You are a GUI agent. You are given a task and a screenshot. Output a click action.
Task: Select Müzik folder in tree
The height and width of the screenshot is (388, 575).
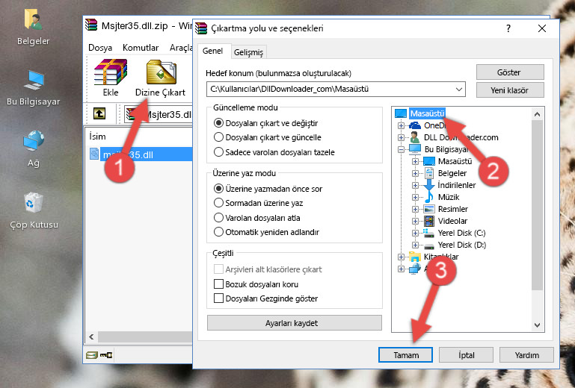tap(449, 197)
